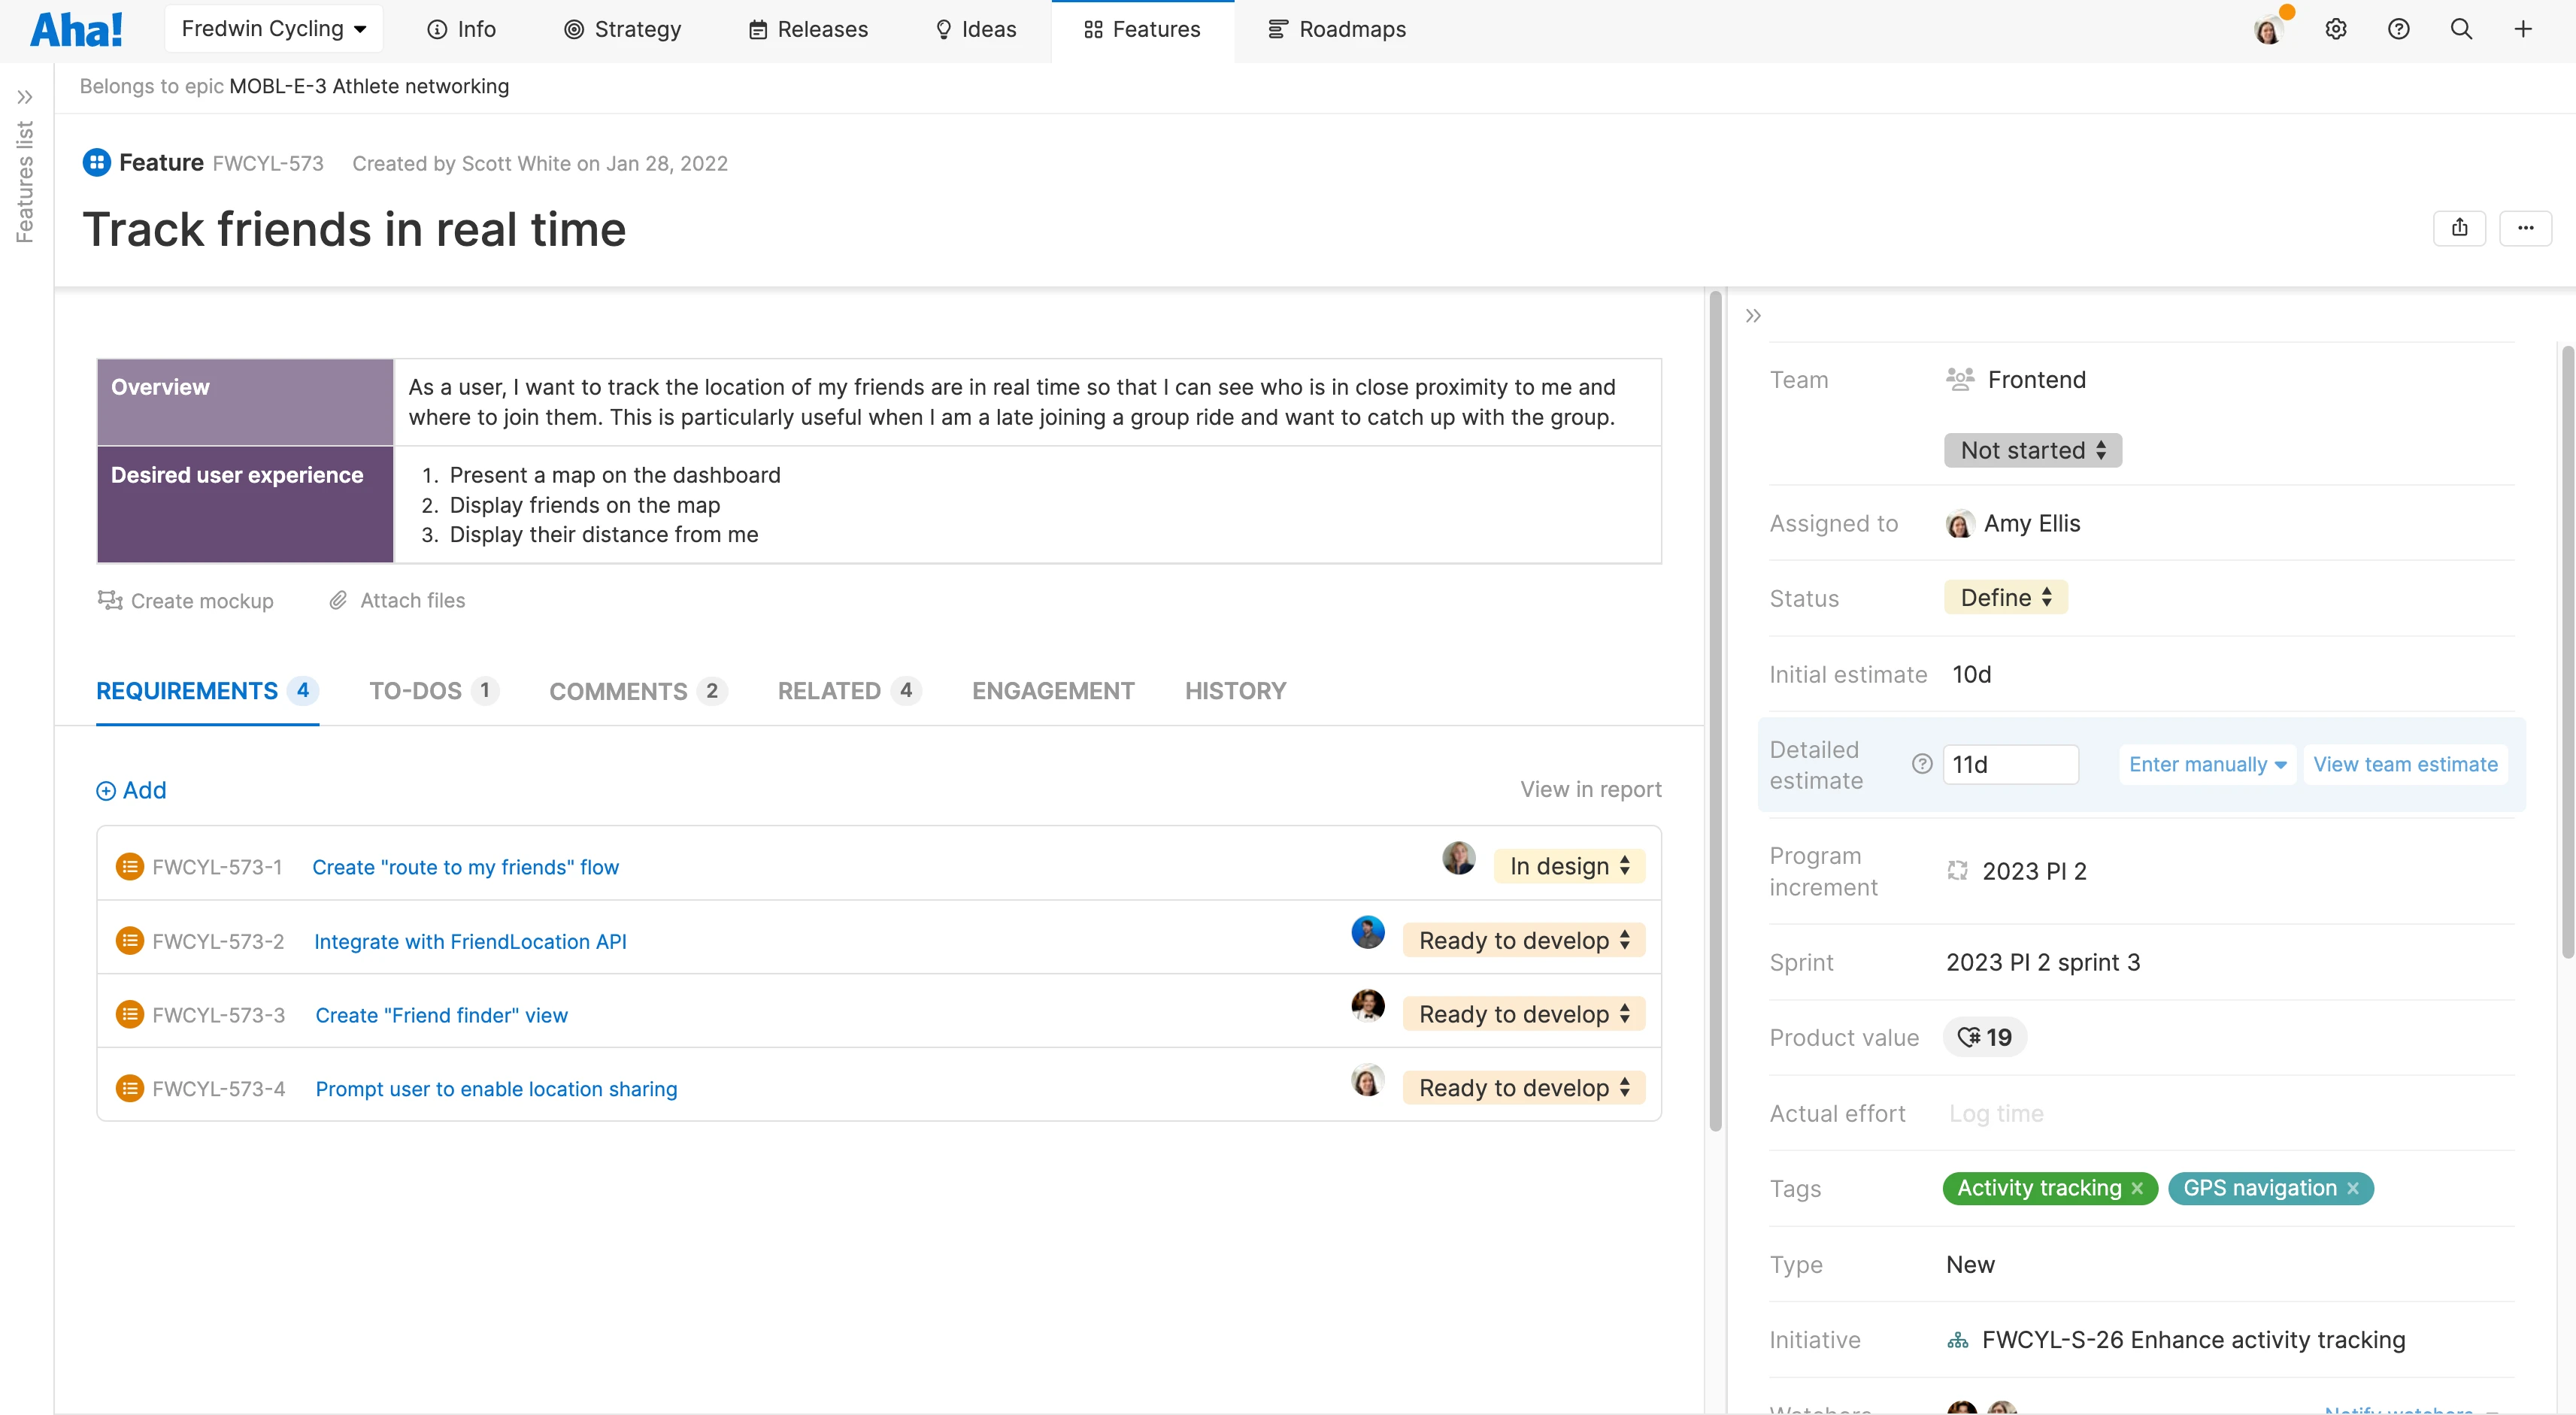Open the Define status dropdown

[2005, 598]
